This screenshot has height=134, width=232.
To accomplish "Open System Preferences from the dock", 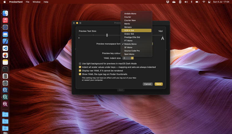I will (x=5, y=83).
